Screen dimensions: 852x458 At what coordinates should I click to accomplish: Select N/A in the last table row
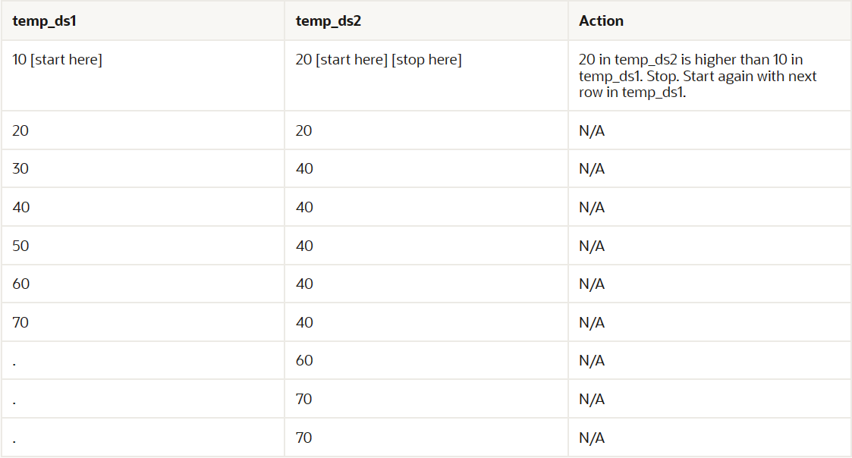pos(592,438)
